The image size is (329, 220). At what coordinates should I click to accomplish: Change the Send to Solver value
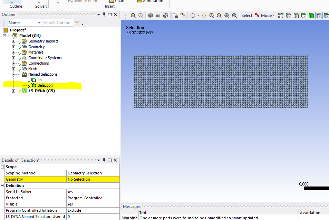(x=93, y=192)
